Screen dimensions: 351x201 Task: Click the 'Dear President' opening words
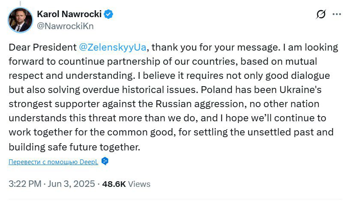tap(42, 47)
